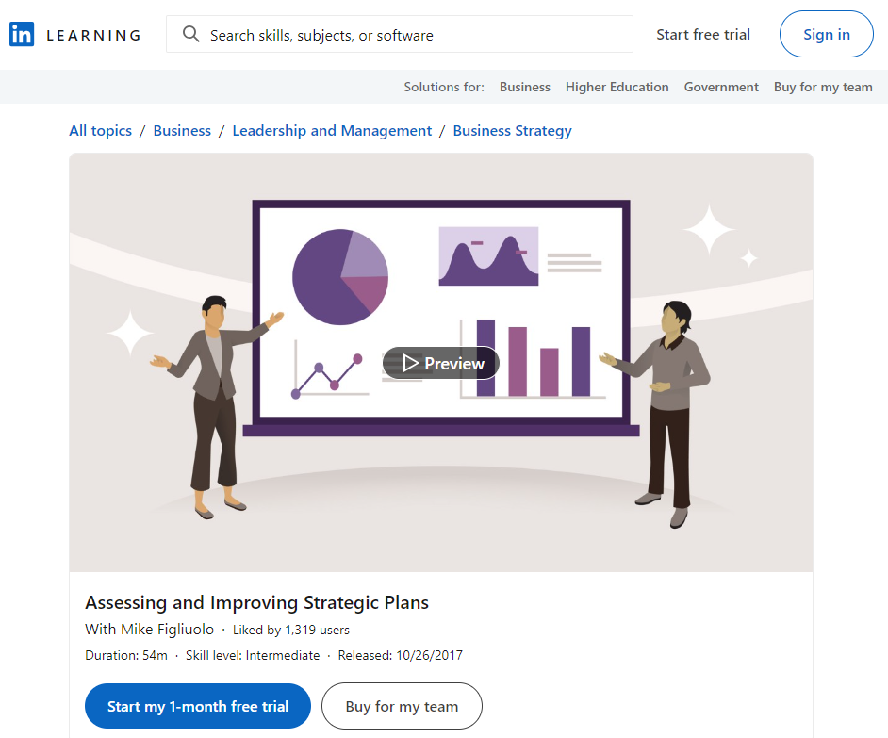Open Business solutions link
The image size is (888, 738).
[524, 87]
